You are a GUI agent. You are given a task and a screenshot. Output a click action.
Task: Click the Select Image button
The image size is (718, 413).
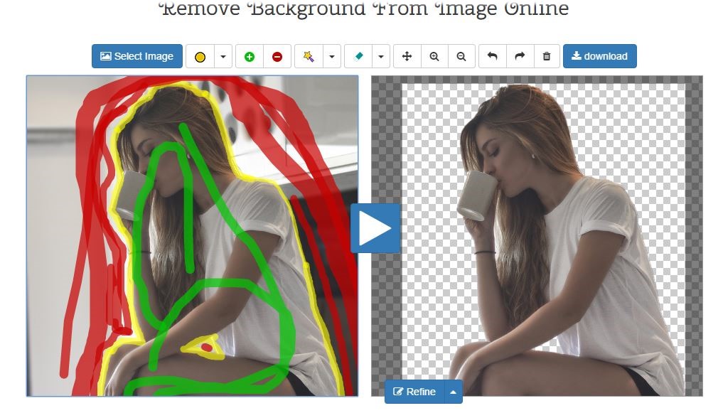pyautogui.click(x=137, y=56)
